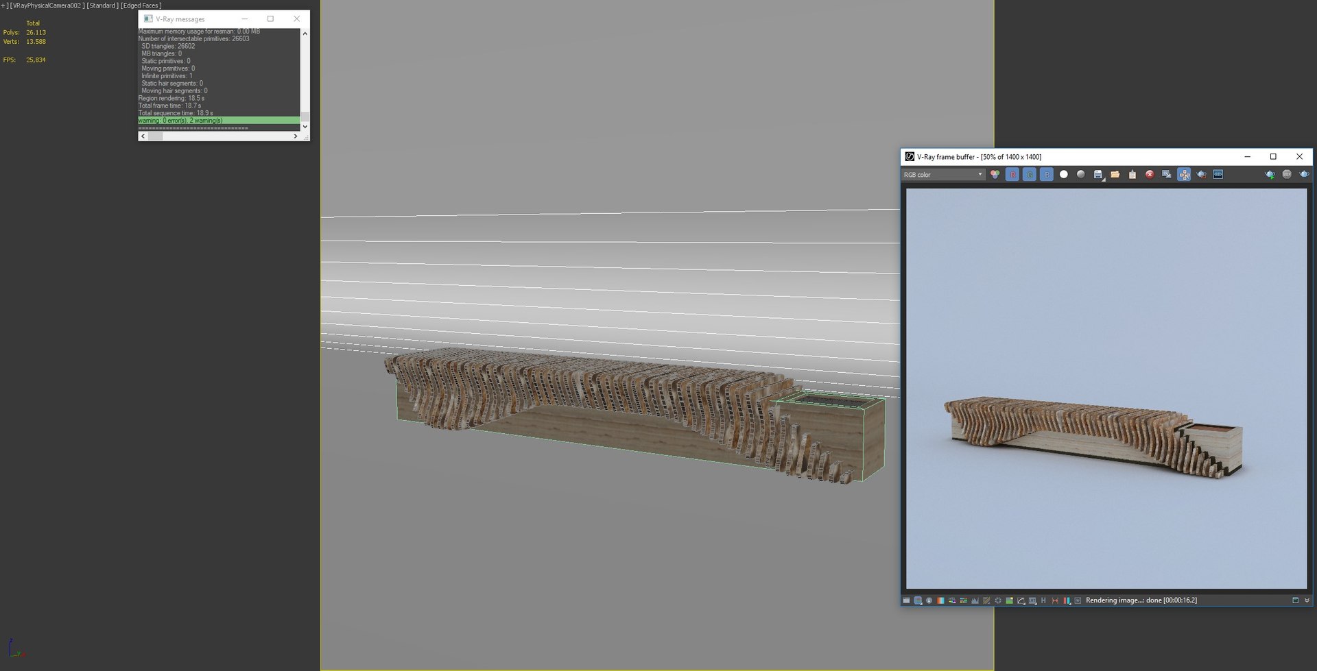The height and width of the screenshot is (671, 1317).
Task: Click the red and cyan bars icon
Action: pos(1067,600)
